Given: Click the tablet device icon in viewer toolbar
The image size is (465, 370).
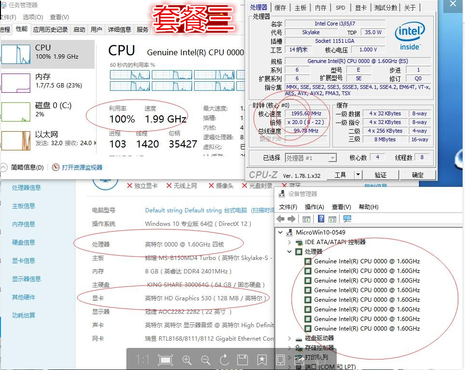Looking at the screenshot, I should (x=281, y=360).
